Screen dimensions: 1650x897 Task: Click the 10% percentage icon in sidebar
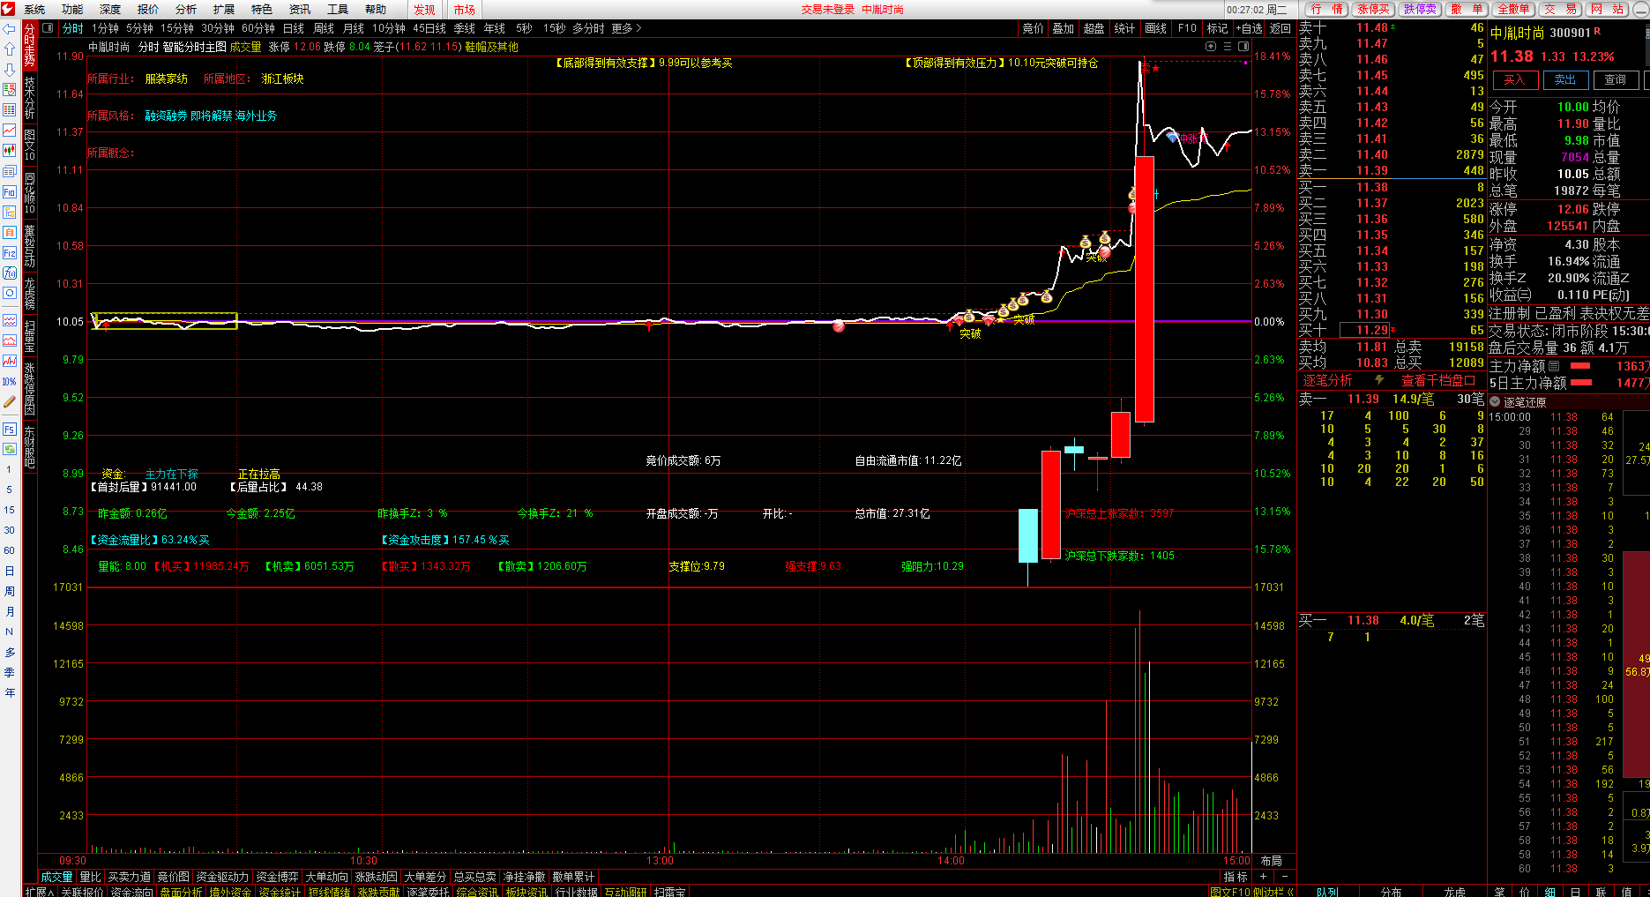(10, 382)
